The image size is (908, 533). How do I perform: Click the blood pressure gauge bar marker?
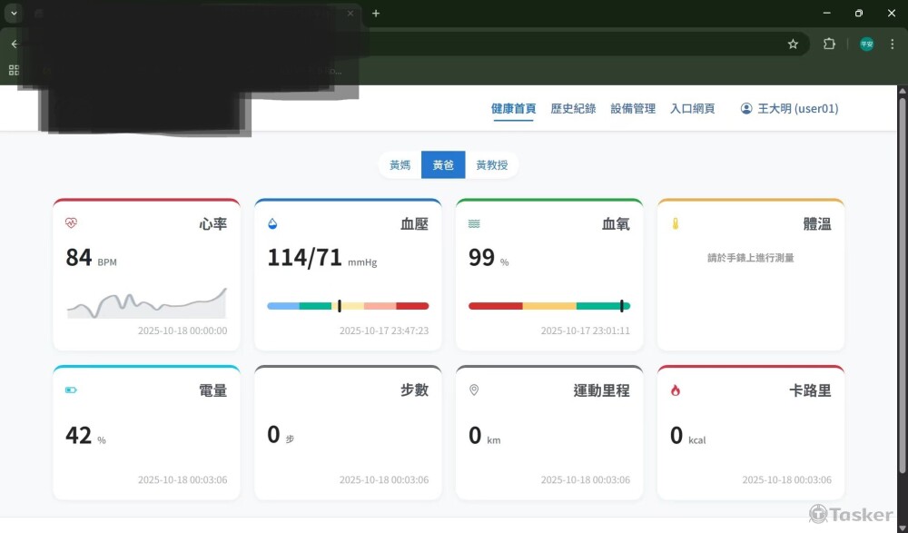point(340,306)
